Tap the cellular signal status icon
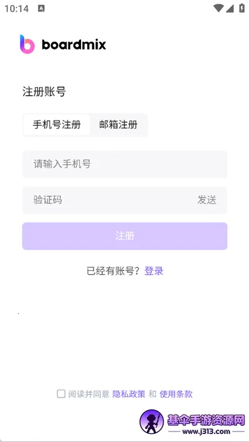The image size is (249, 442). coord(230,8)
